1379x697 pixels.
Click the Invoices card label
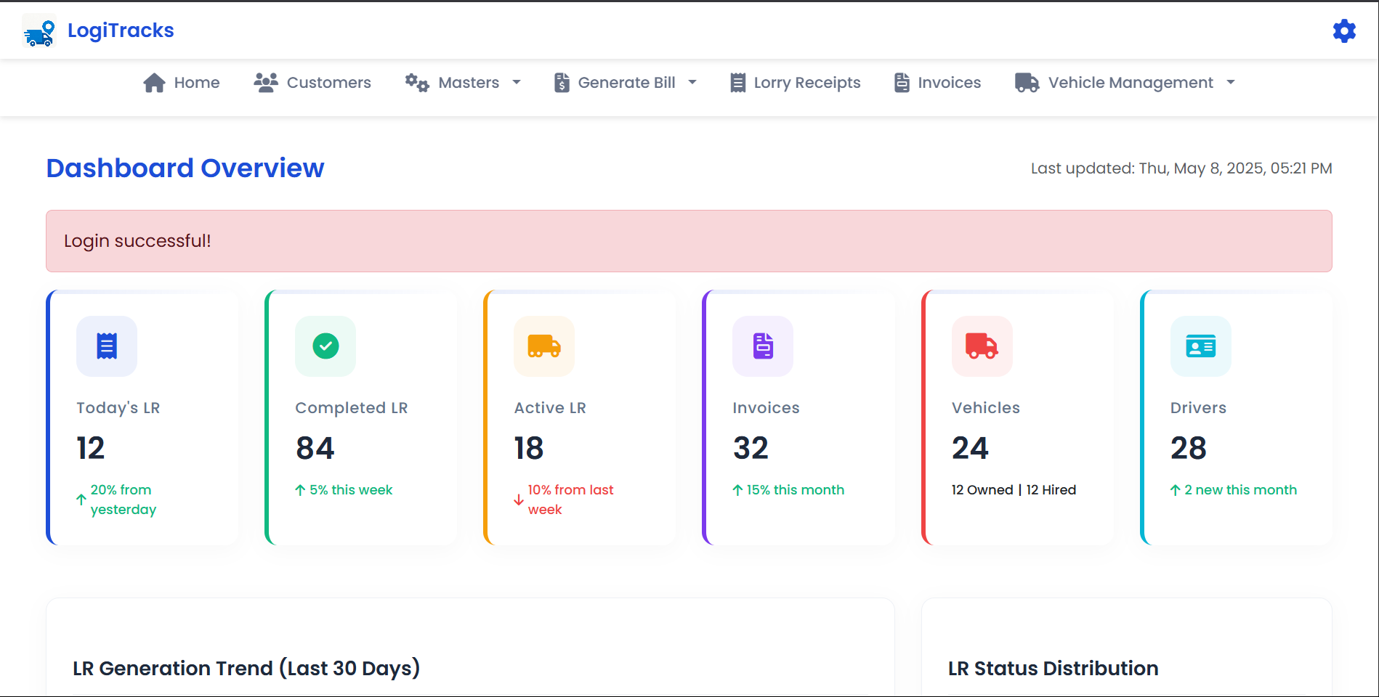point(766,408)
